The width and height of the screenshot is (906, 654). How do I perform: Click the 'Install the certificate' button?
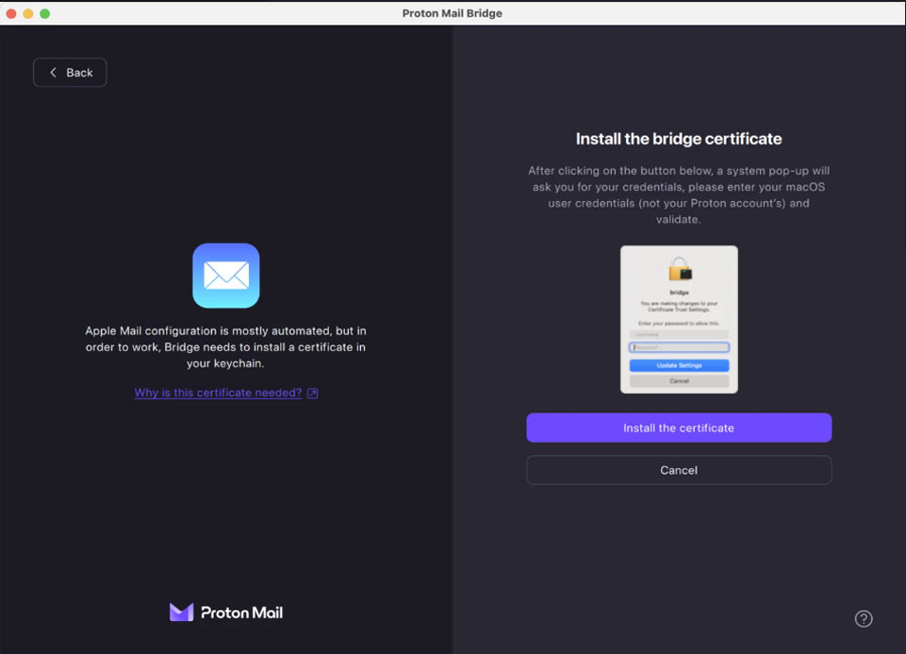[x=679, y=428]
